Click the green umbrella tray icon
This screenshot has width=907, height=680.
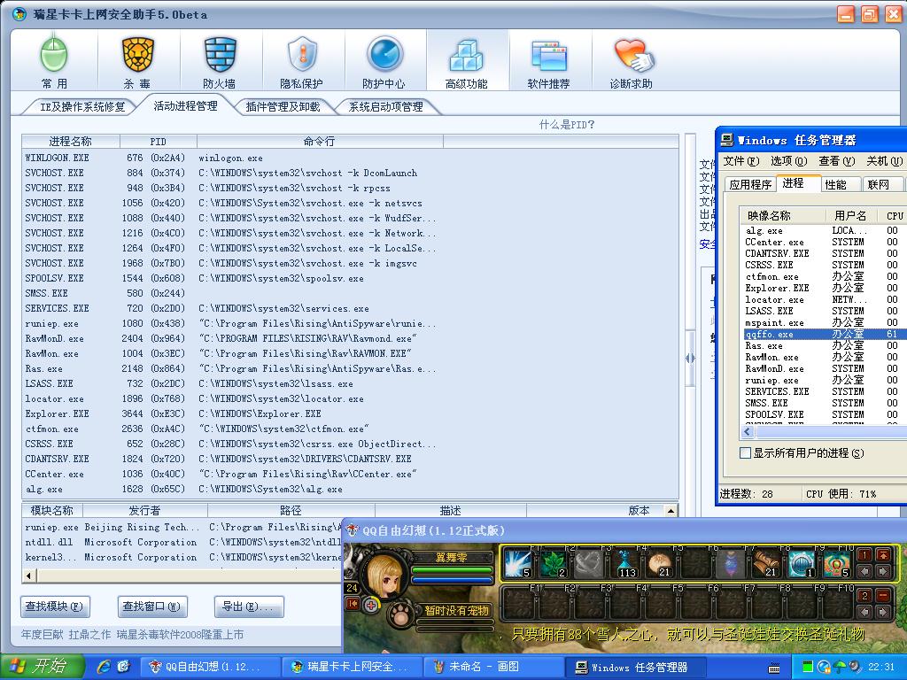point(840,668)
